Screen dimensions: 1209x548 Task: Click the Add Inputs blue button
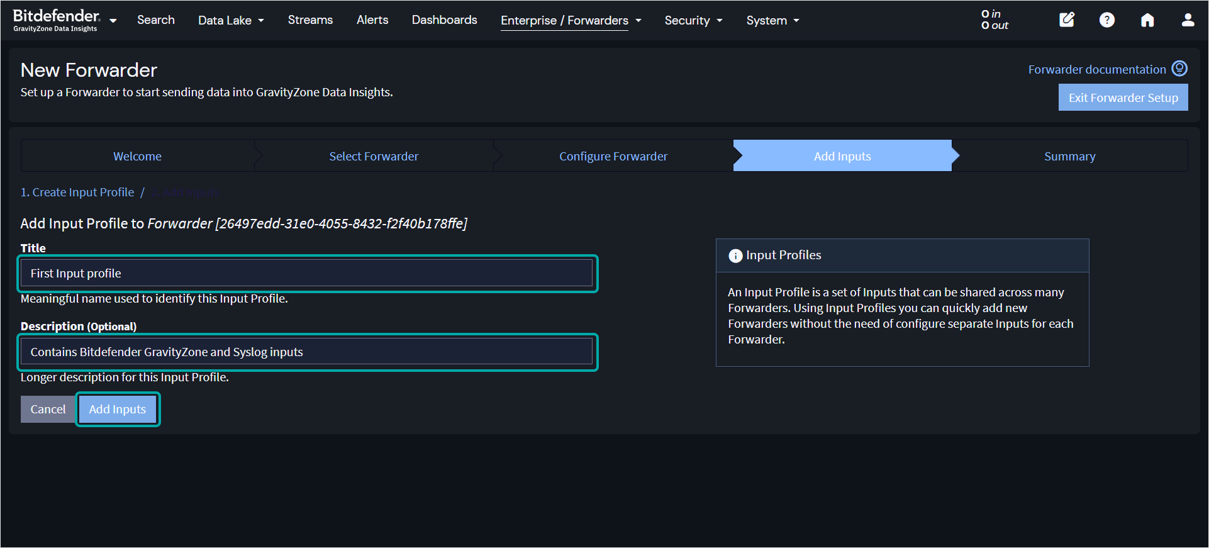click(118, 409)
